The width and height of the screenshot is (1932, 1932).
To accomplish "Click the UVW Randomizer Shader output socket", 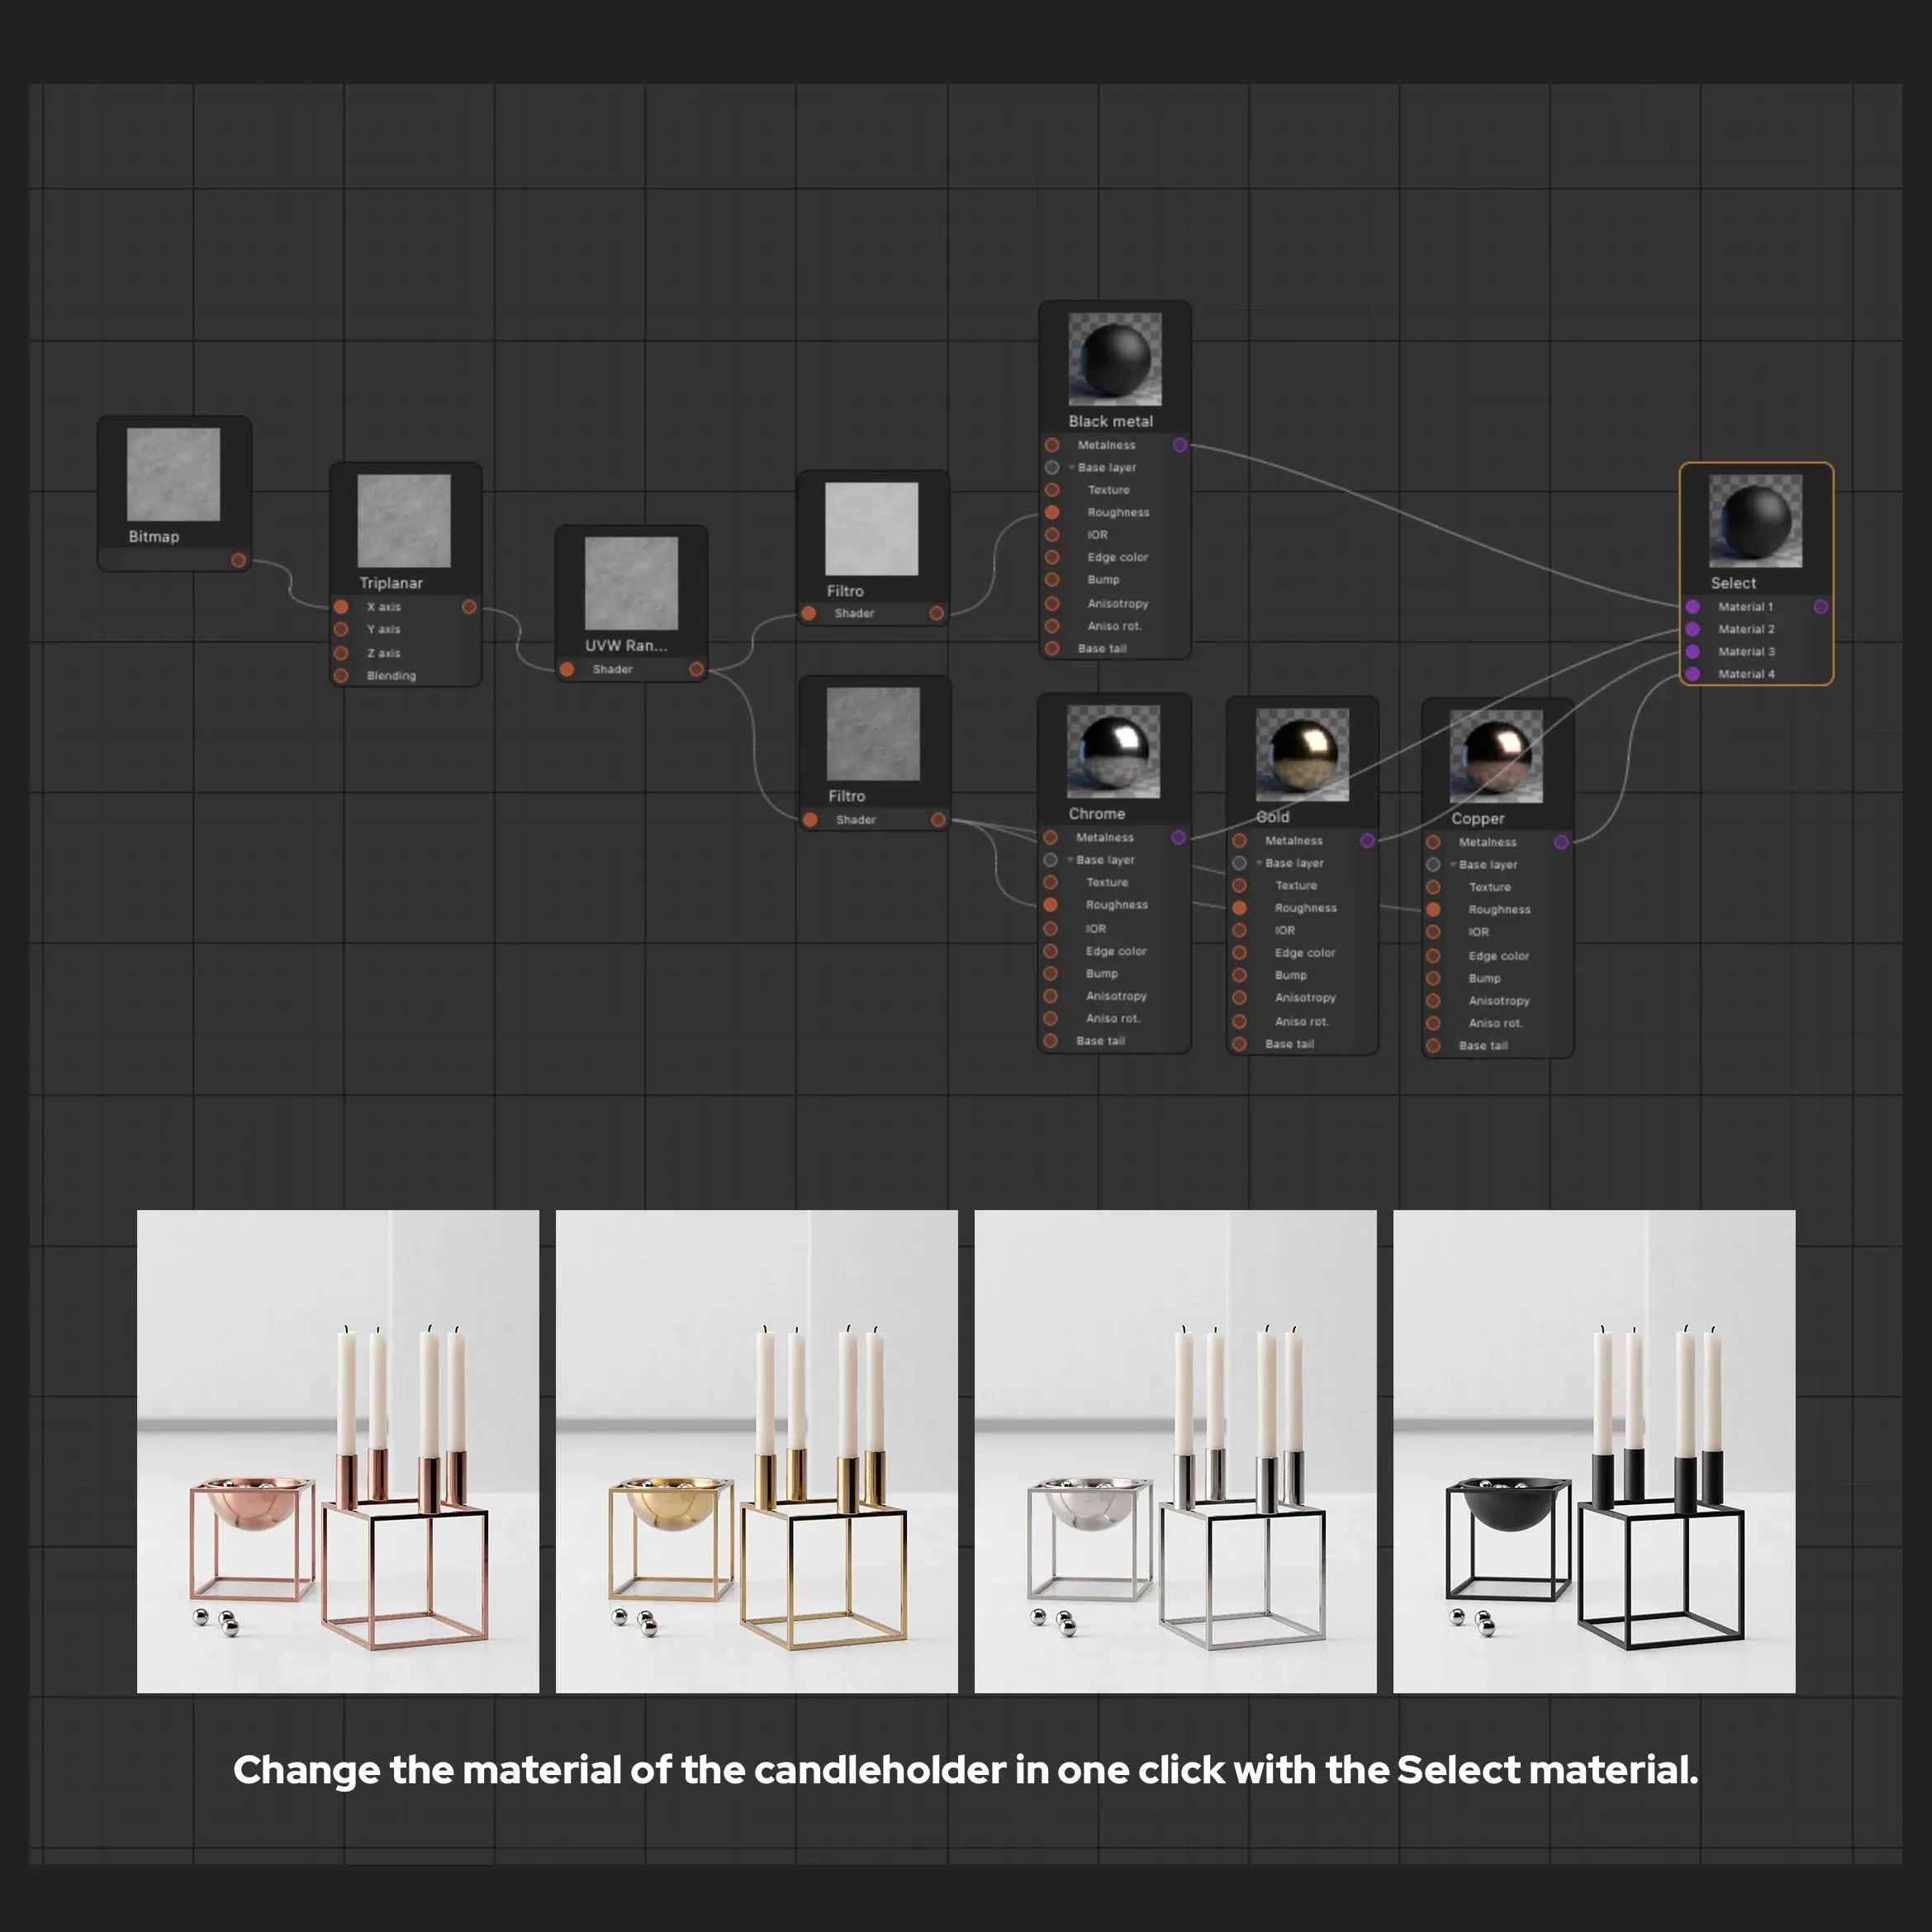I will pos(696,669).
